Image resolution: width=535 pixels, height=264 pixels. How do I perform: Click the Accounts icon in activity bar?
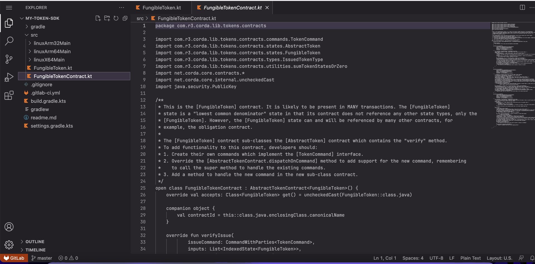[9, 227]
